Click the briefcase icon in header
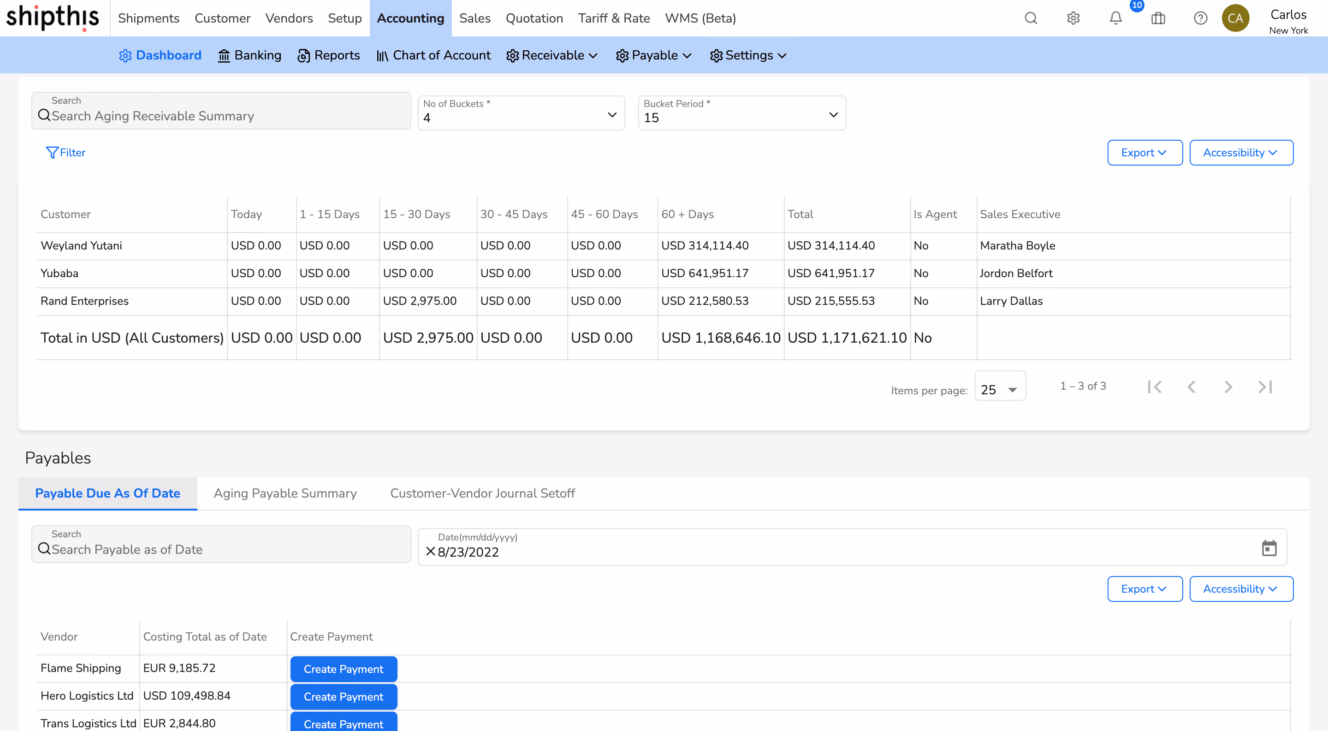 coord(1158,18)
